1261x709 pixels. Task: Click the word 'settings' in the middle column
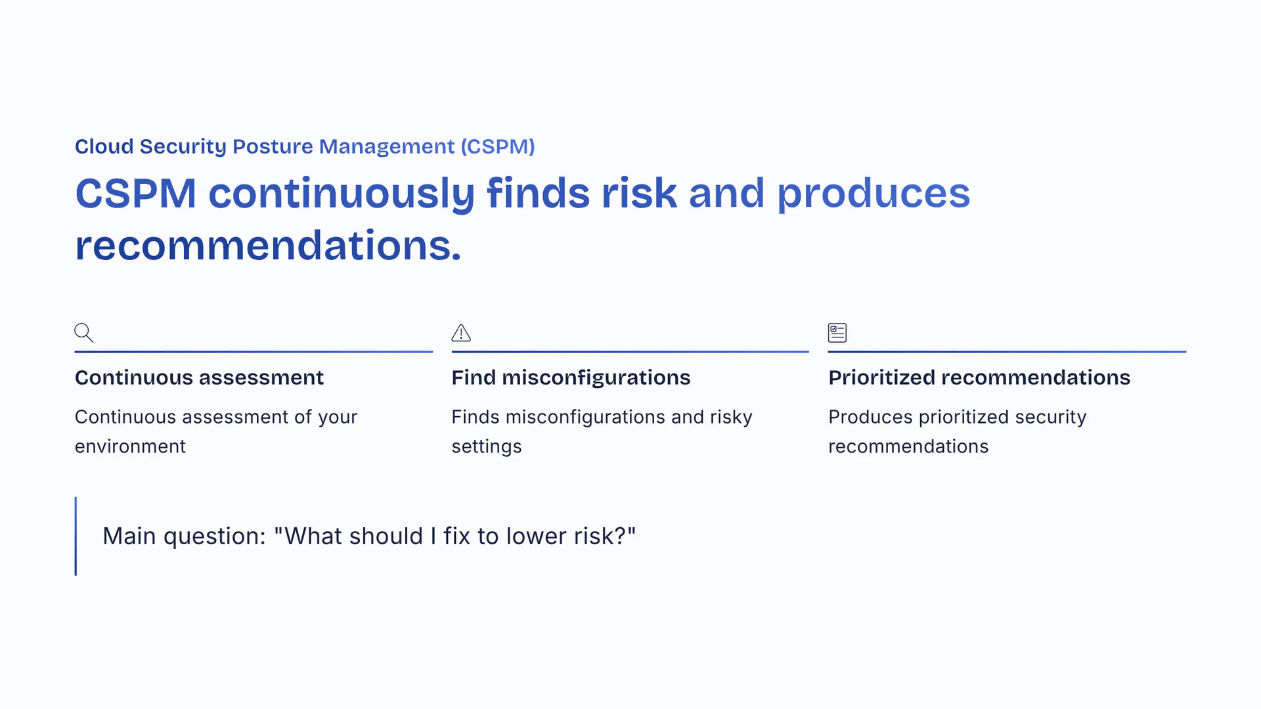point(487,446)
